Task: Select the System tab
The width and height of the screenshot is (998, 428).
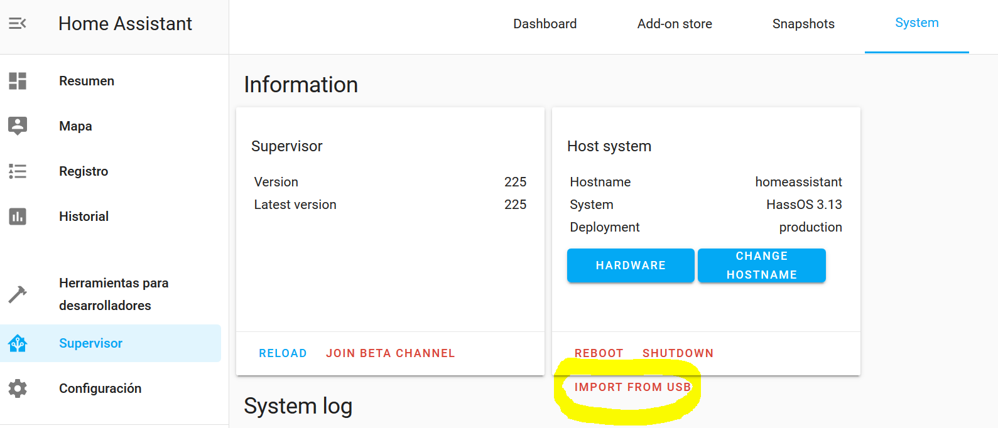Action: click(x=917, y=23)
